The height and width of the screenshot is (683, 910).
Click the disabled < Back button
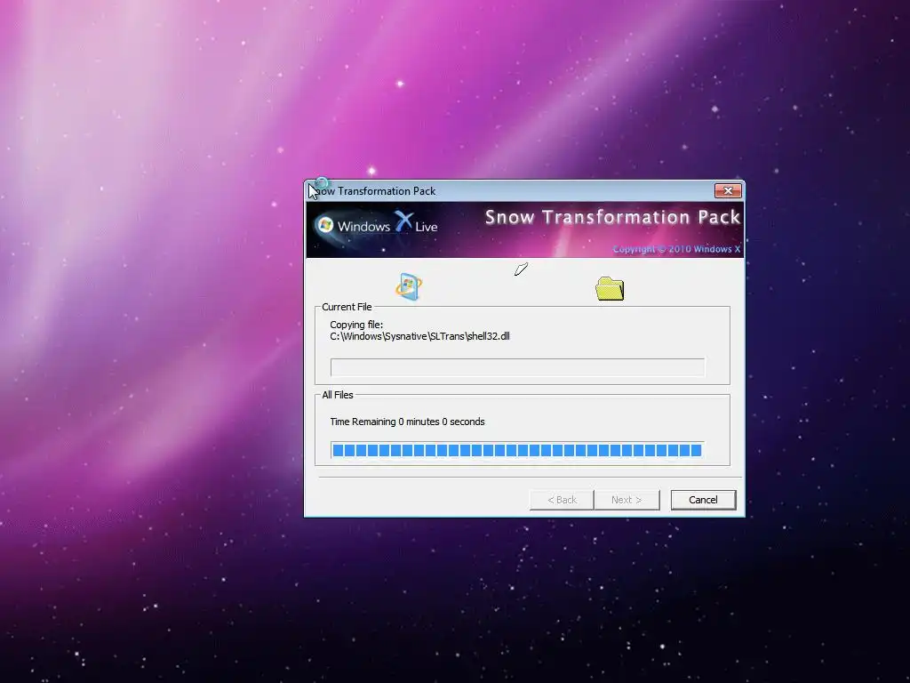[562, 500]
